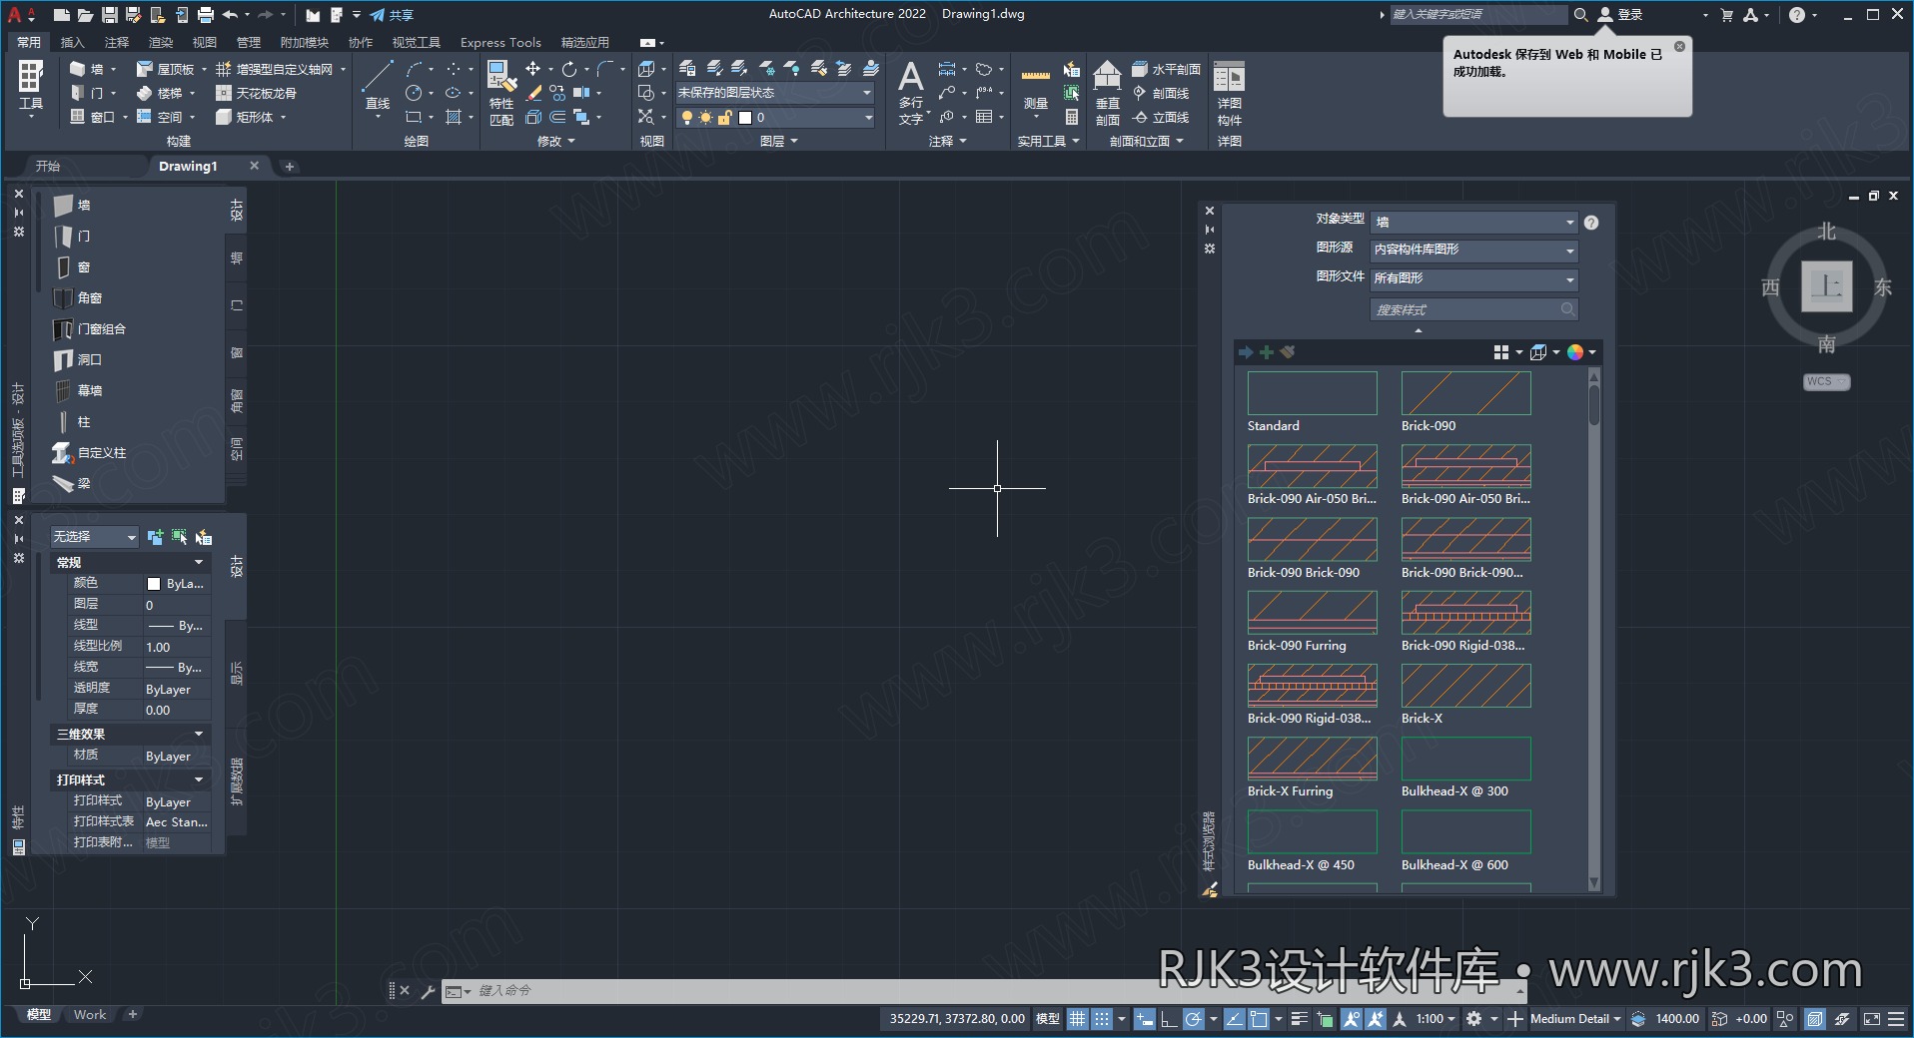The width and height of the screenshot is (1914, 1038).
Task: Toggle the 模型 model space button in status bar
Action: click(x=1048, y=1019)
